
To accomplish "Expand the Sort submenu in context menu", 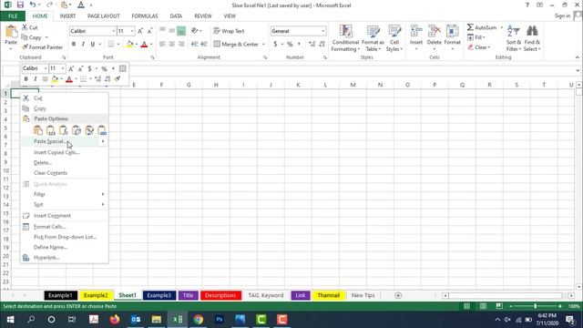I will 103,204.
